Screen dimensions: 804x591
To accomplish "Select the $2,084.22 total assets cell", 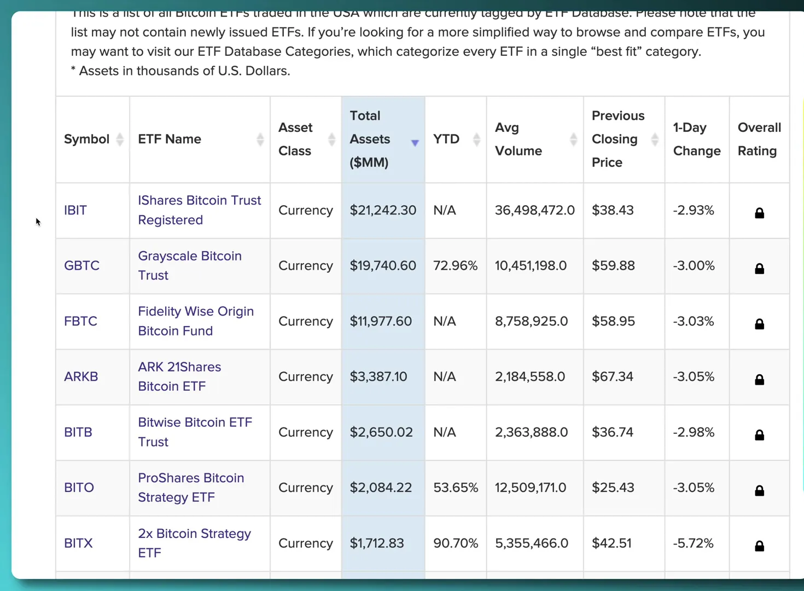I will pyautogui.click(x=383, y=488).
